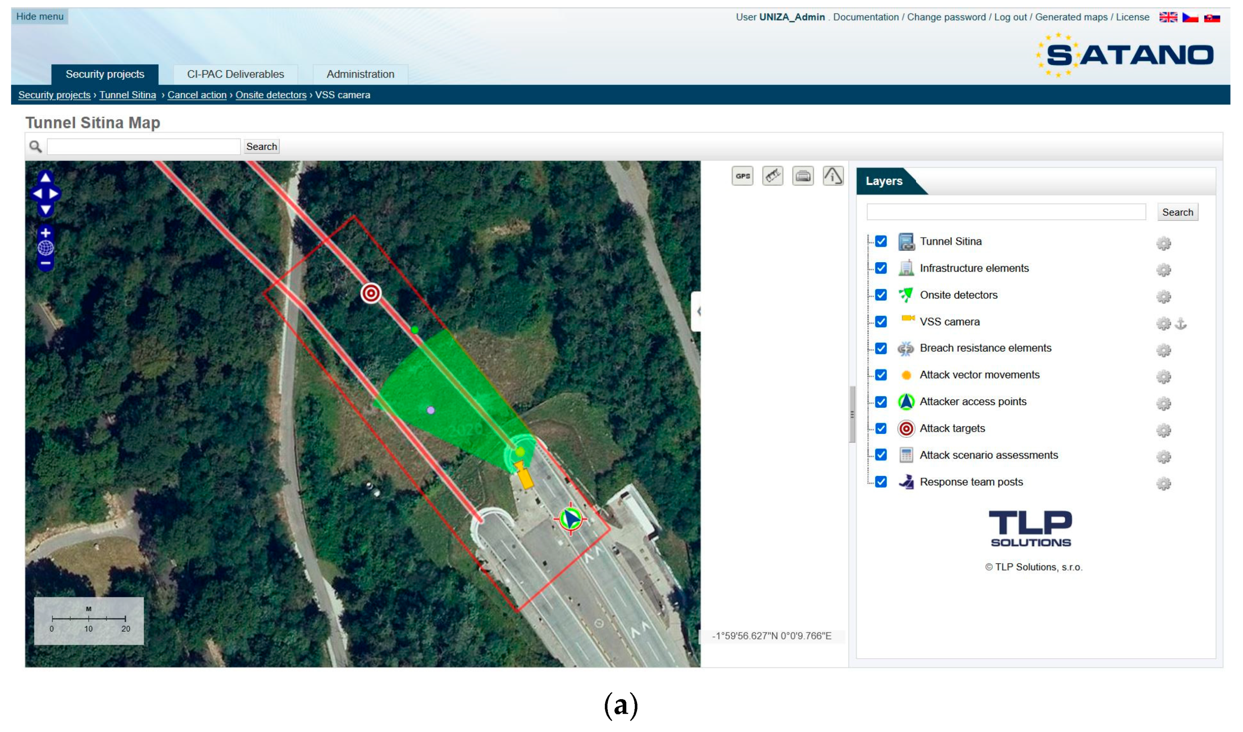This screenshot has height=732, width=1243.
Task: Reset map view with globe icon
Action: pos(46,248)
